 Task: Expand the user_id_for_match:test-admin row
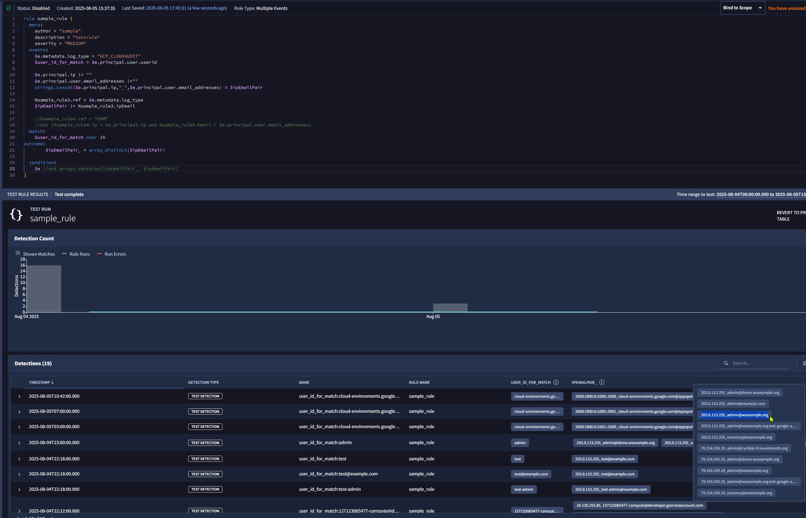coord(19,489)
